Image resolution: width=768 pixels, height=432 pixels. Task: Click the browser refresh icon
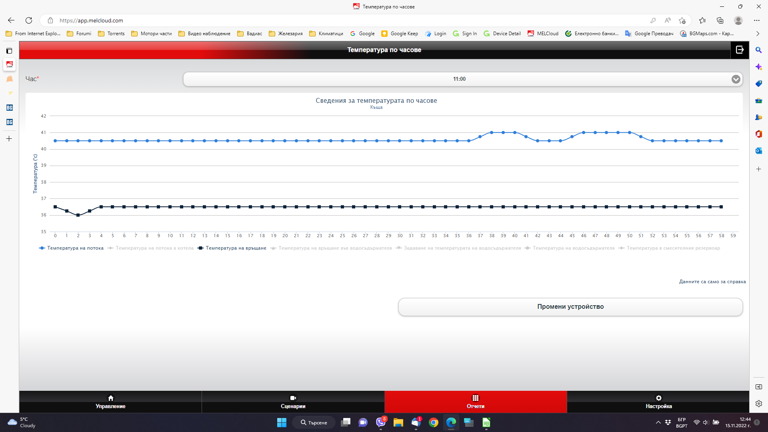point(29,20)
